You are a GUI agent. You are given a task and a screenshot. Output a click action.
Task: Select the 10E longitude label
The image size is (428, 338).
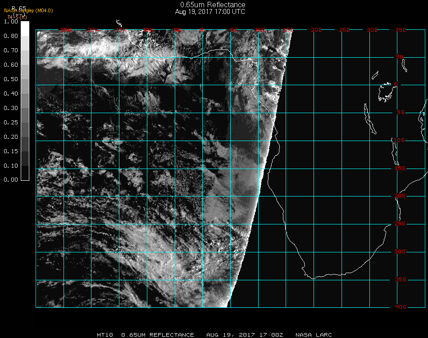coord(260,30)
